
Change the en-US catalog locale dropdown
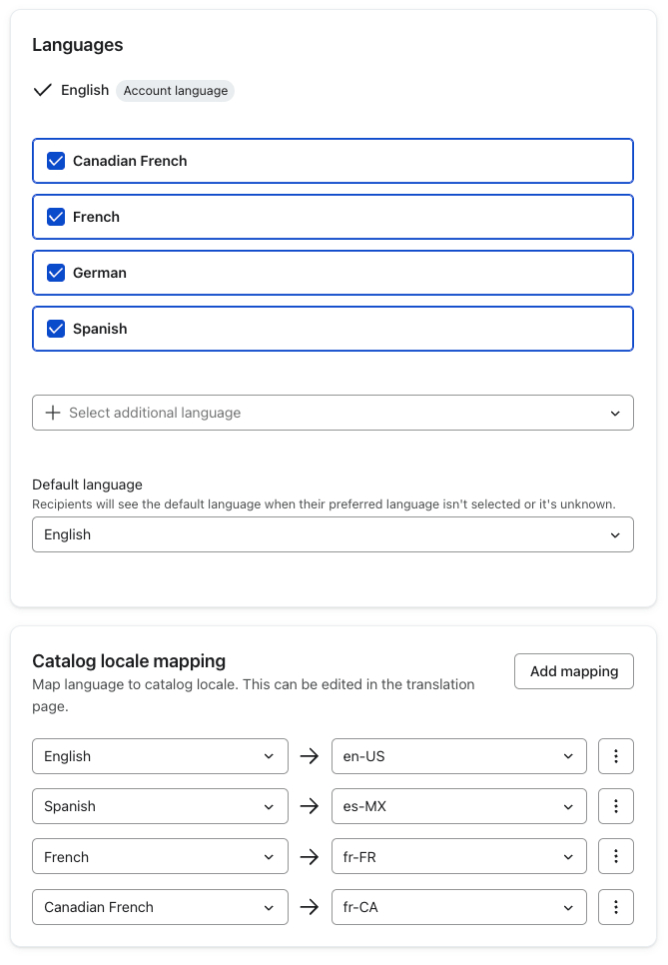[458, 756]
